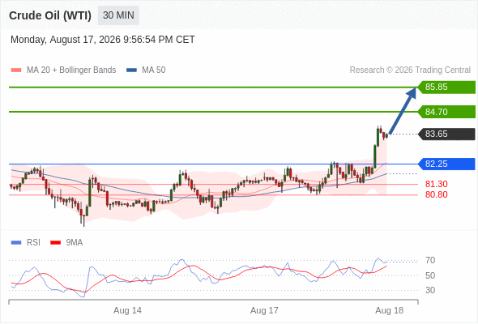The height and width of the screenshot is (324, 478).
Task: Select the Aug 14 date marker
Action: (127, 310)
